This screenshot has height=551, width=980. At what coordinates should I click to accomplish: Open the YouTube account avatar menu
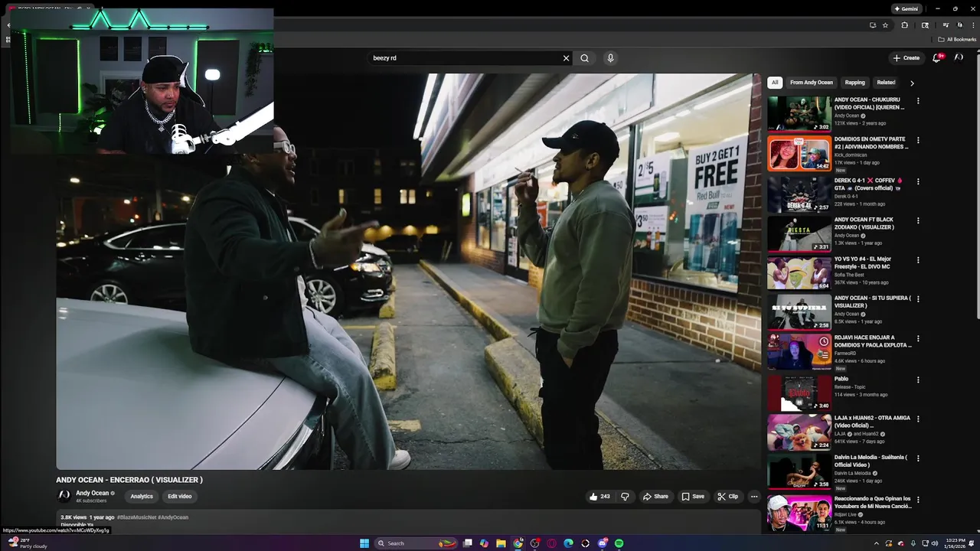958,58
